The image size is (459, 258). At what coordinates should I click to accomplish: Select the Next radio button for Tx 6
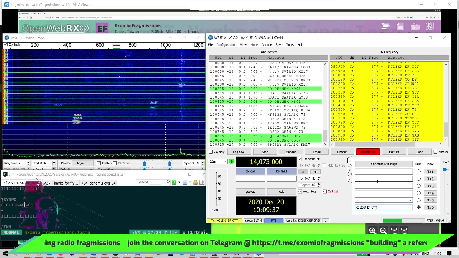[418, 207]
